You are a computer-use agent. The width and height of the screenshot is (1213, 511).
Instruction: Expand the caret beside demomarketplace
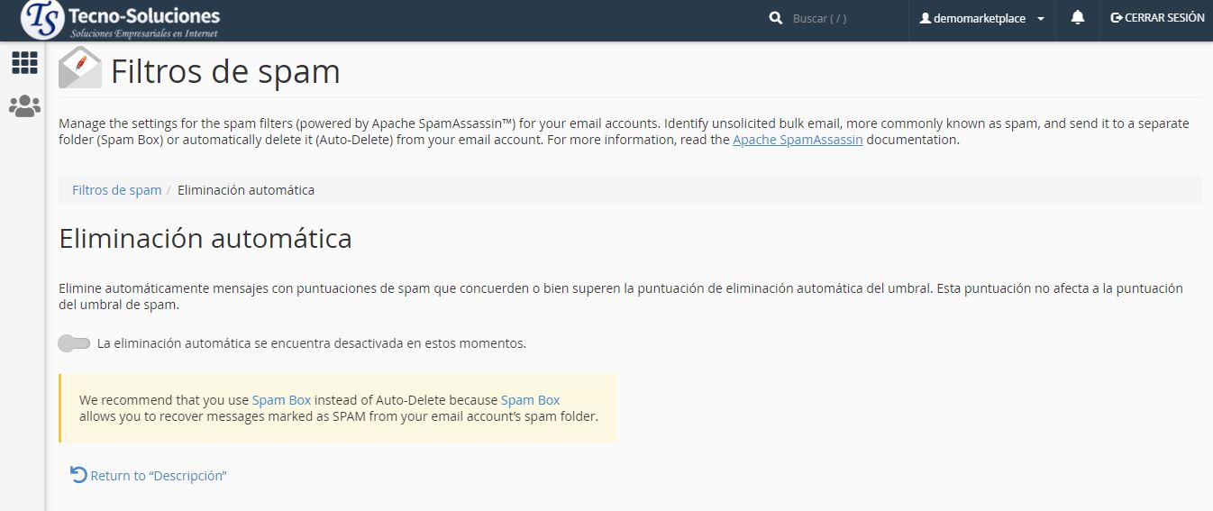click(x=1041, y=19)
